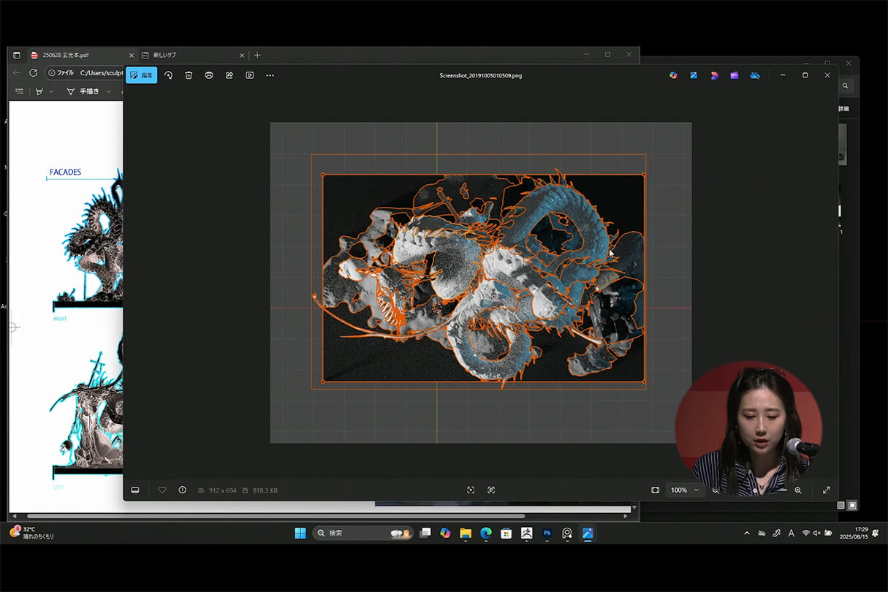The image size is (888, 592).
Task: Expand the highlighter tool dropdown arrow
Action: click(x=51, y=91)
